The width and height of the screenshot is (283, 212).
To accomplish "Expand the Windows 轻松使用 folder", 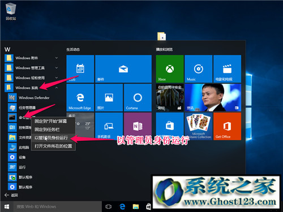I will point(32,78).
